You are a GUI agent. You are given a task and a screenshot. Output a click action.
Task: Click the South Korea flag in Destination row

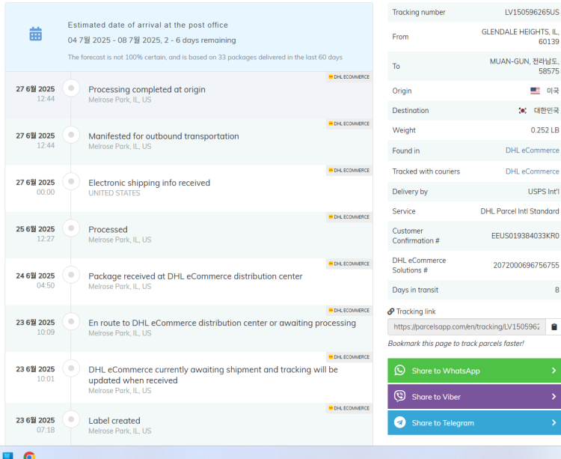pyautogui.click(x=523, y=111)
